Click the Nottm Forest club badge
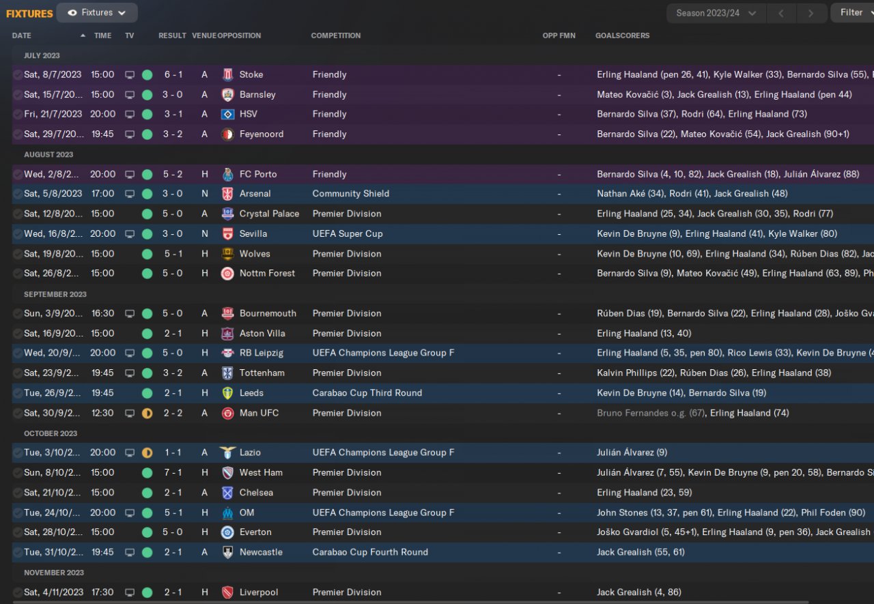This screenshot has width=874, height=604. pos(228,274)
